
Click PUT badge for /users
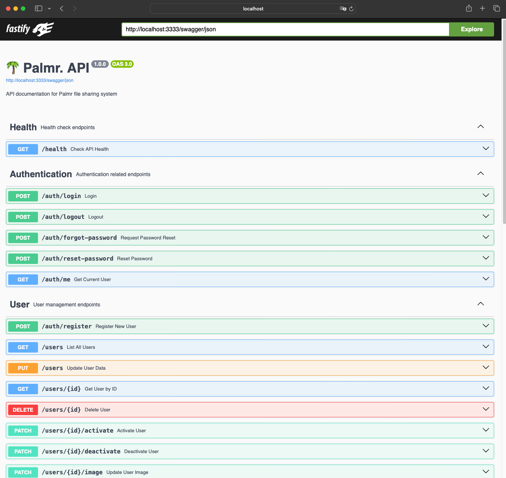[x=23, y=368]
